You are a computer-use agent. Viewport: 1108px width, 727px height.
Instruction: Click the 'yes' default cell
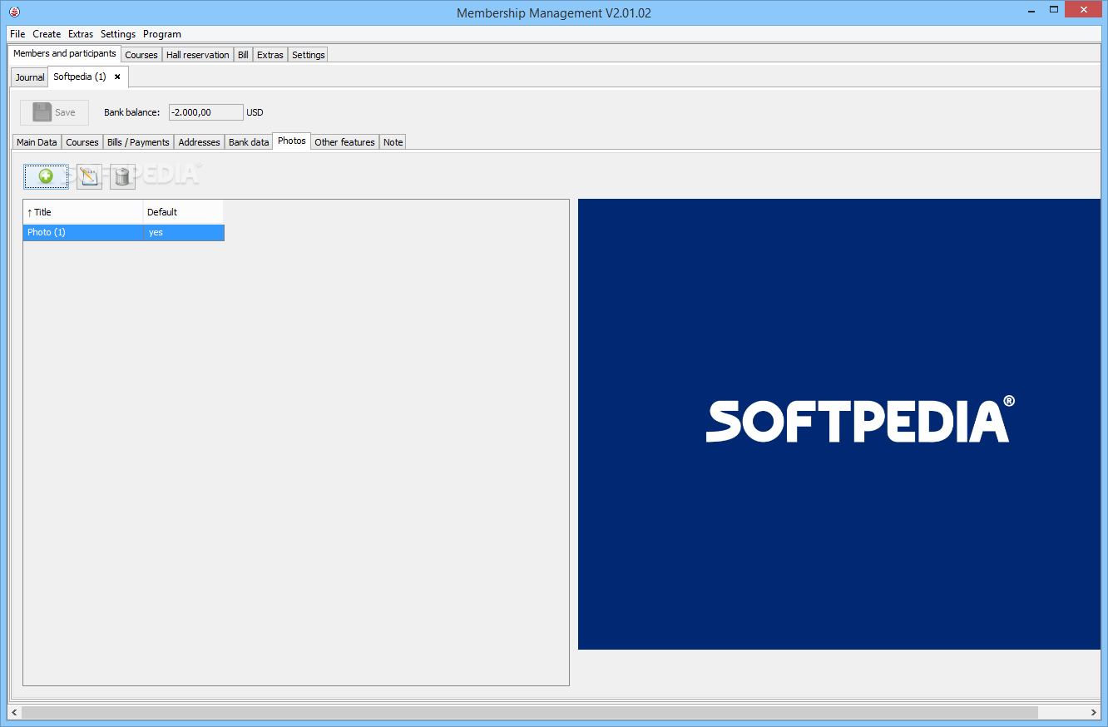click(x=184, y=232)
